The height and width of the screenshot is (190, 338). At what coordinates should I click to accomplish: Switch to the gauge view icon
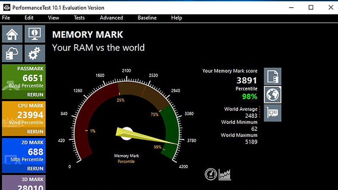[210, 174]
